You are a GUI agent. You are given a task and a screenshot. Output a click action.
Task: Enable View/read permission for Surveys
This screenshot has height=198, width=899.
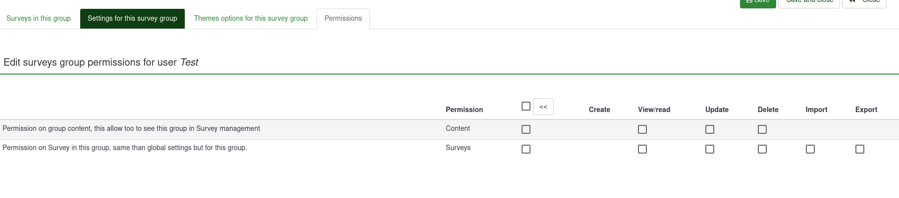642,149
